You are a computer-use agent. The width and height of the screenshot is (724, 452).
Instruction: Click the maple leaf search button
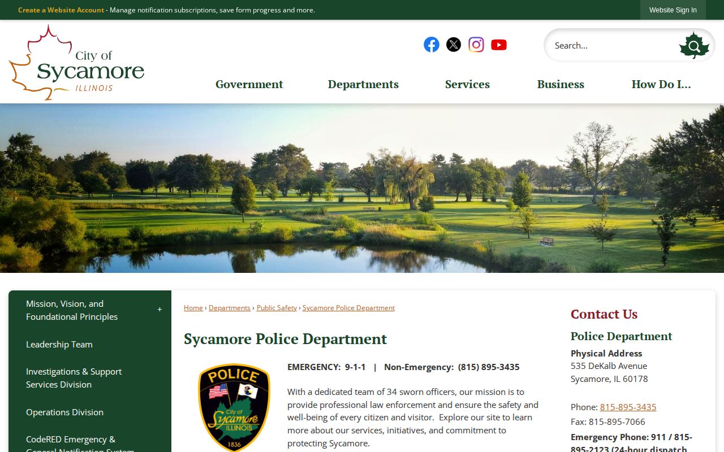pyautogui.click(x=694, y=46)
